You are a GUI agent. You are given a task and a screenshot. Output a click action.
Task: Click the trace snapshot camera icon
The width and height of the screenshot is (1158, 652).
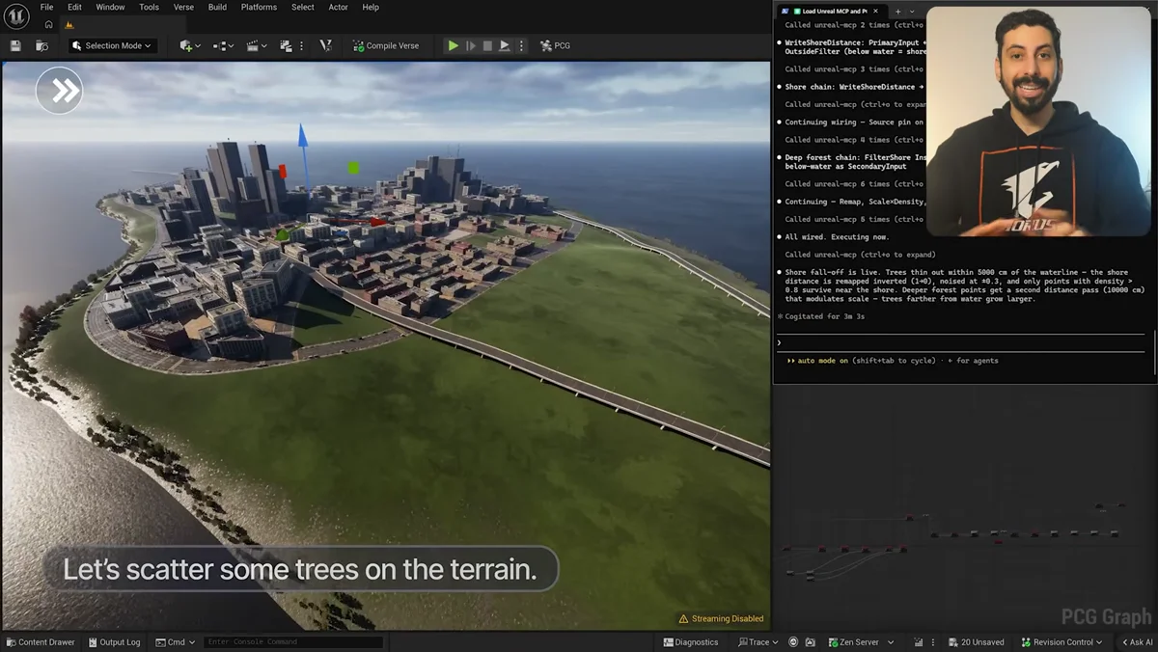810,641
